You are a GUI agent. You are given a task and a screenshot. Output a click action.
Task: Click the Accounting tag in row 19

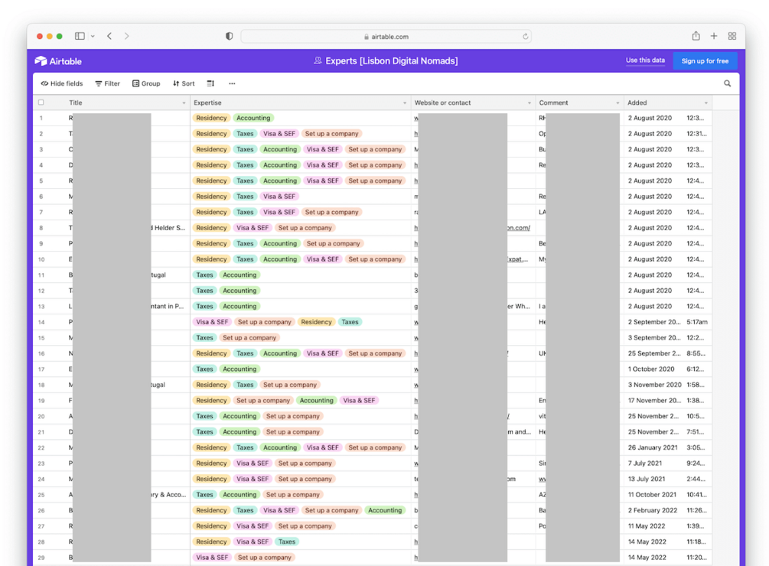click(x=316, y=400)
